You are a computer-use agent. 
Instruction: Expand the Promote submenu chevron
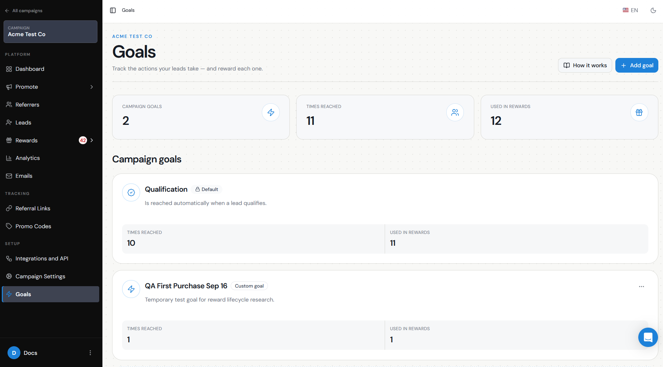pos(92,87)
